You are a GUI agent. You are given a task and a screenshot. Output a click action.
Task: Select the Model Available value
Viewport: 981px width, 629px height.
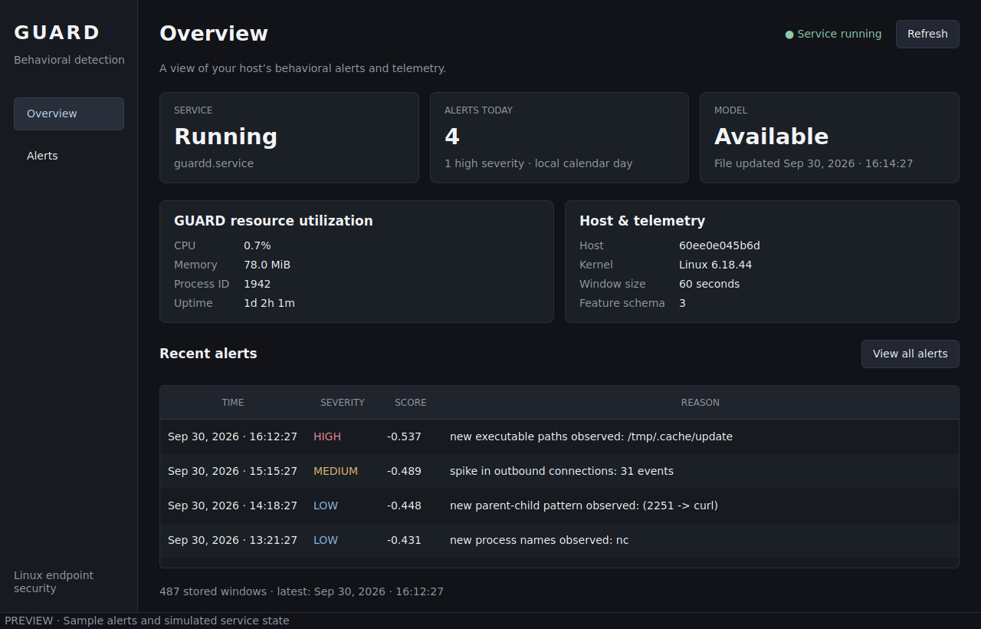point(772,137)
